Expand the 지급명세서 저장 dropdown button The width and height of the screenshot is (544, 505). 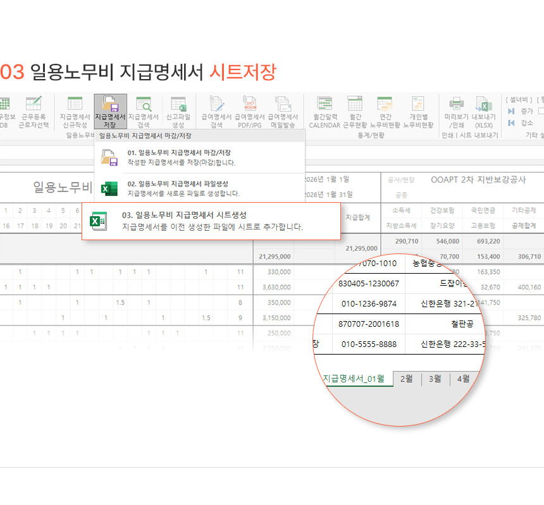click(x=110, y=111)
